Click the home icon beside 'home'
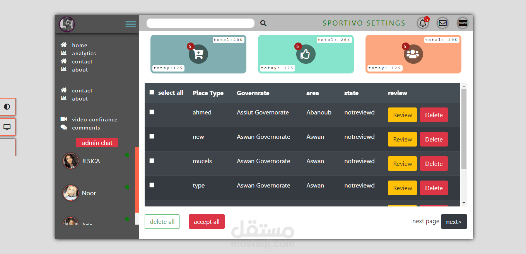The image size is (526, 254). (x=64, y=45)
